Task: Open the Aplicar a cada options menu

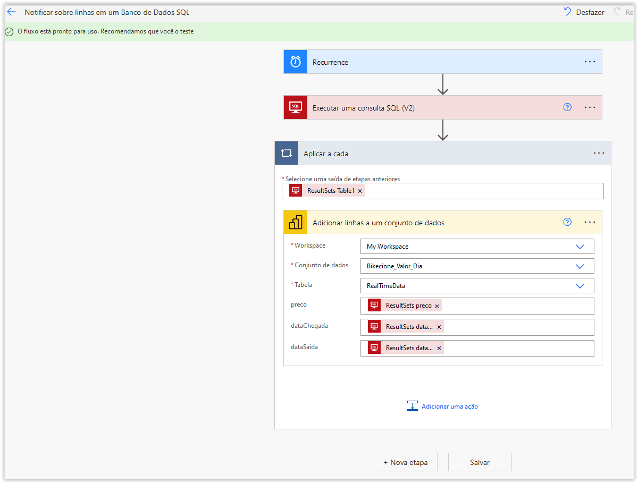Action: coord(599,153)
